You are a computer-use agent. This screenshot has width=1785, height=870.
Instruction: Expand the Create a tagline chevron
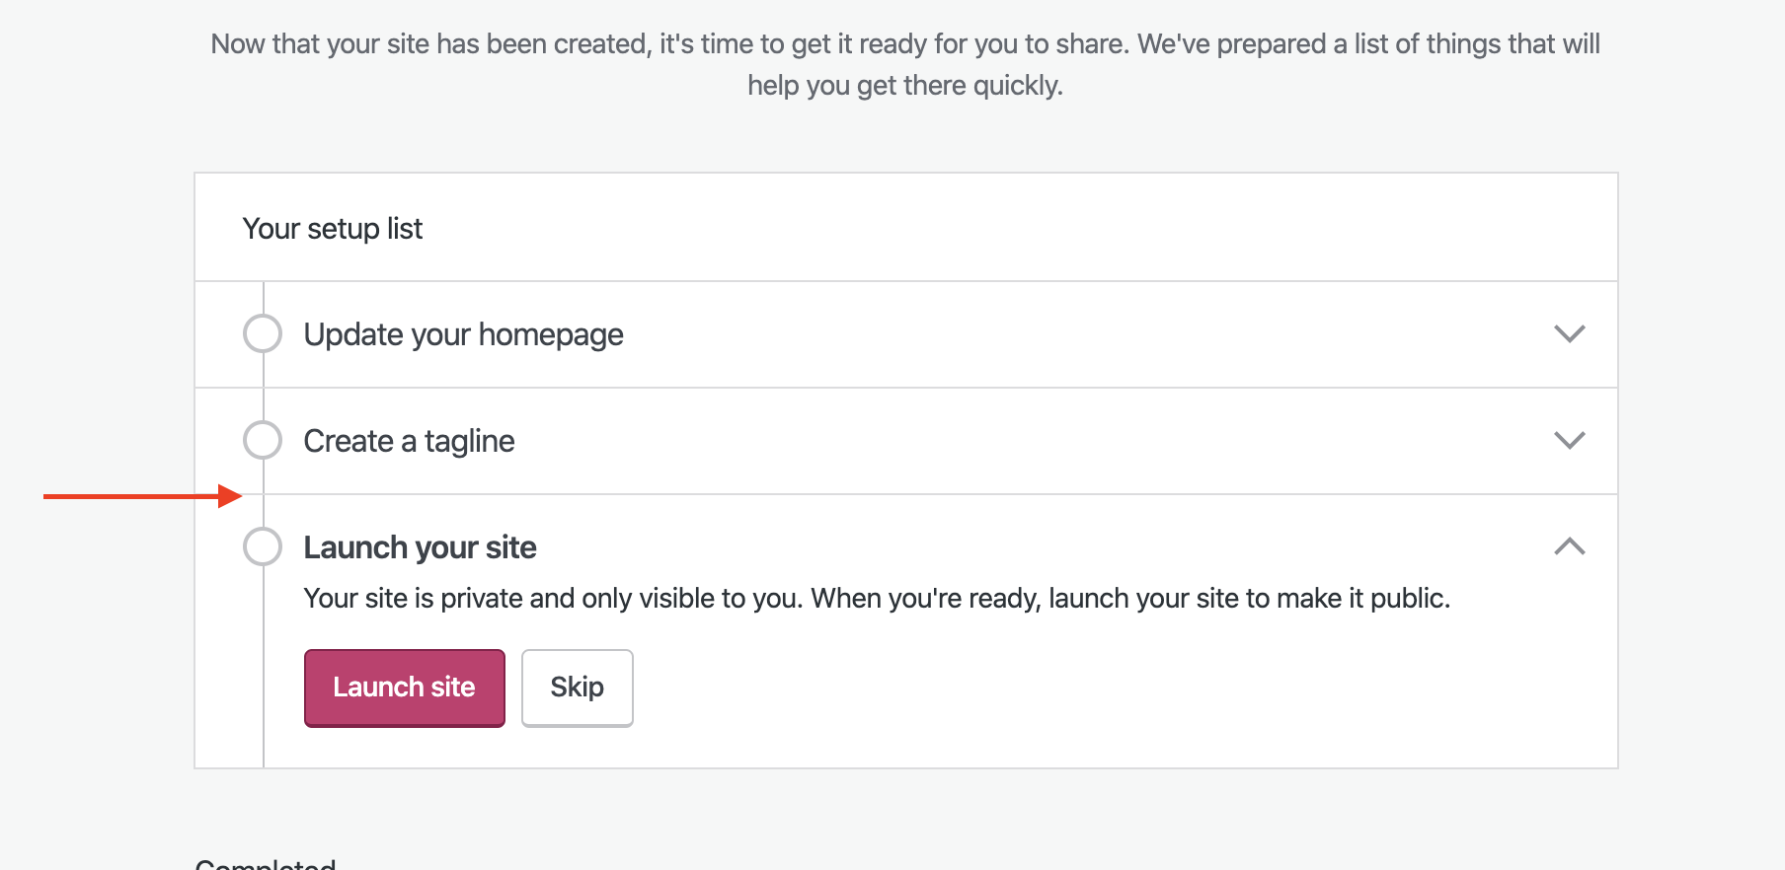1569,441
